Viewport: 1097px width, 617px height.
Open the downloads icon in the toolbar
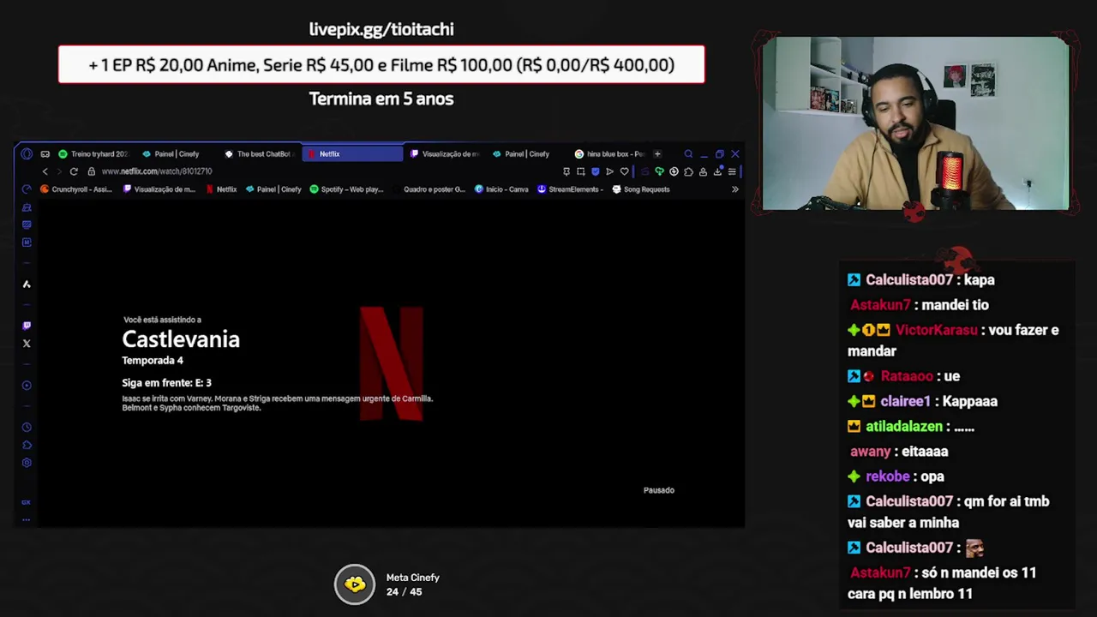(x=717, y=171)
